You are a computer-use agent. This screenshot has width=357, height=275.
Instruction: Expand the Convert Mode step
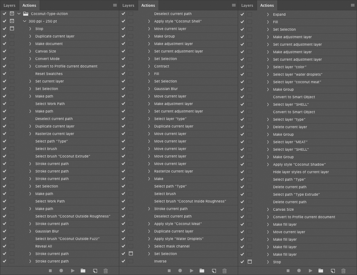30,59
